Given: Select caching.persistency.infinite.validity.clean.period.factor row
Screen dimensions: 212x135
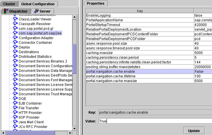Looking at the screenshot, I should (149, 62).
